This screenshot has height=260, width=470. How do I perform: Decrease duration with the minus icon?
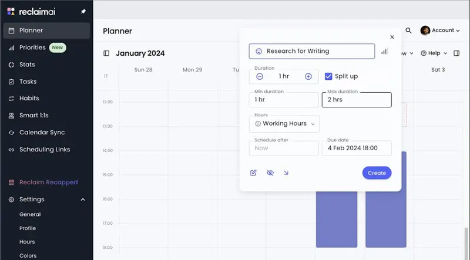point(260,76)
